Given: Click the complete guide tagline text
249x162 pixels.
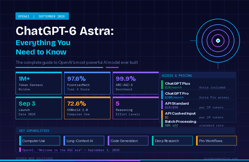Looking at the screenshot, I should pyautogui.click(x=77, y=62).
